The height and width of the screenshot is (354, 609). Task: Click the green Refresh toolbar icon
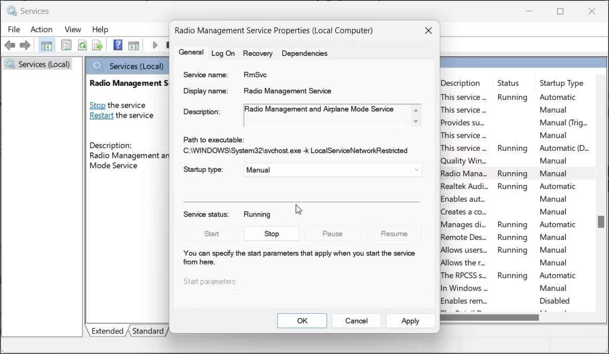click(x=82, y=45)
